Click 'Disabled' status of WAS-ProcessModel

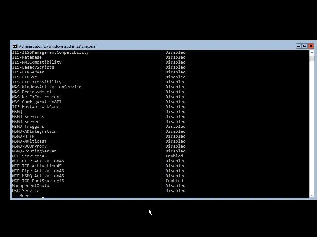tap(176, 92)
